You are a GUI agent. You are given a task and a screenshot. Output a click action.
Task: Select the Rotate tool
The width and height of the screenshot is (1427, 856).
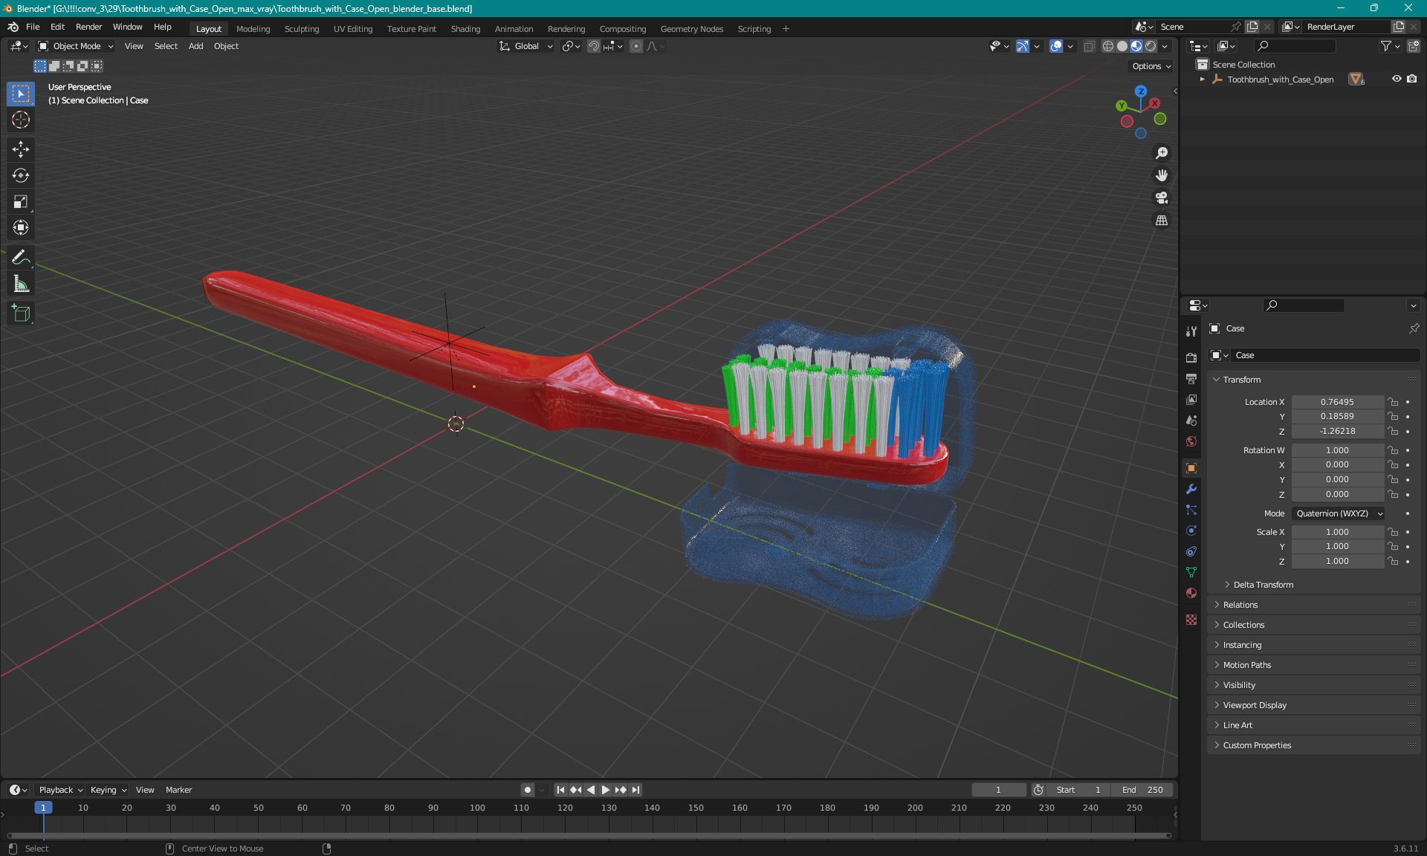20,175
